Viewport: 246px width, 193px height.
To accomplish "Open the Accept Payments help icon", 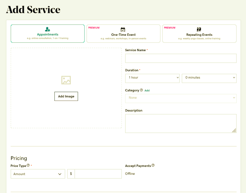I will point(153,166).
